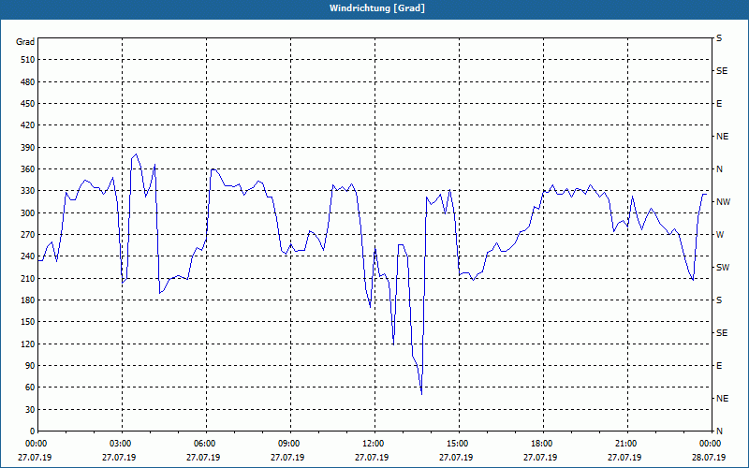This screenshot has height=468, width=749.
Task: Select the 180 y-axis value
Action: pos(28,300)
